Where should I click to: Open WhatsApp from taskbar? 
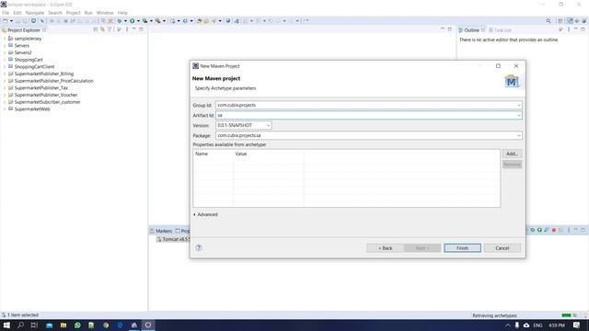(x=77, y=325)
